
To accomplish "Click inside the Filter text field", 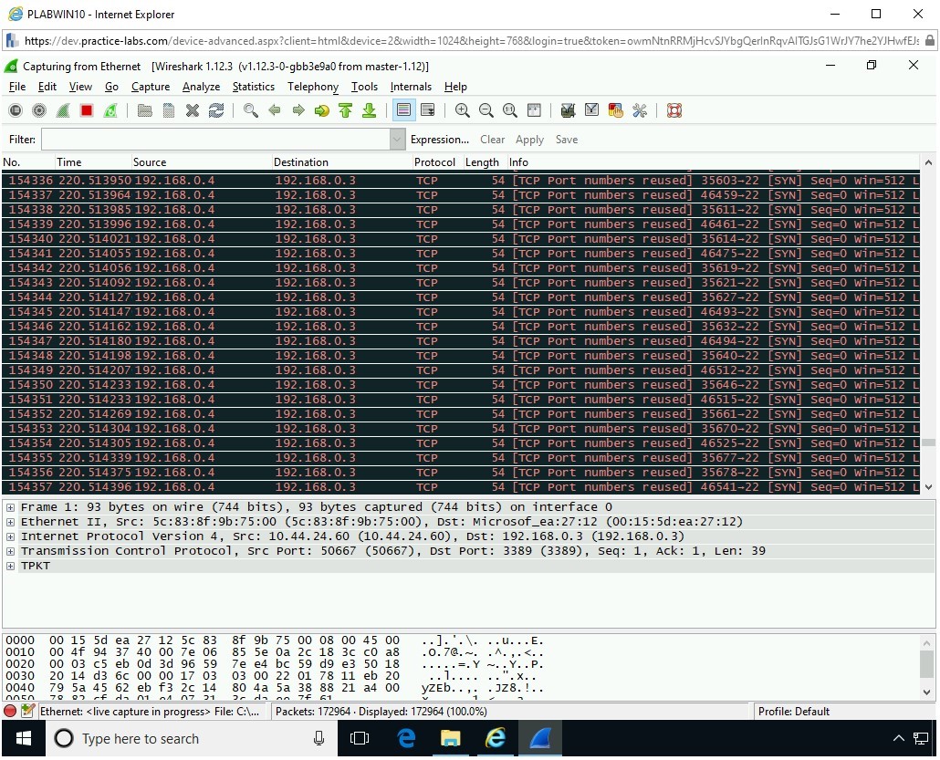I will point(214,140).
